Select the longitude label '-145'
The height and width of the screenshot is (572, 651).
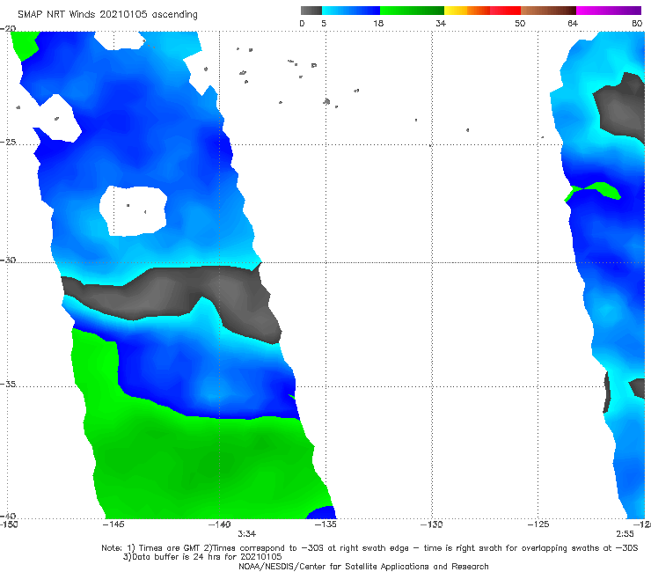pos(113,524)
